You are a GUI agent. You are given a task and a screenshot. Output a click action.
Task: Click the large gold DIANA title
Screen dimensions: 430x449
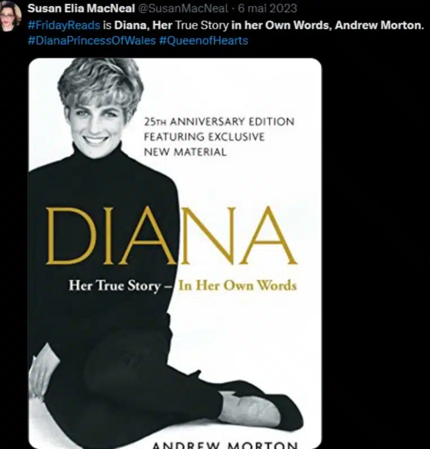click(x=172, y=236)
